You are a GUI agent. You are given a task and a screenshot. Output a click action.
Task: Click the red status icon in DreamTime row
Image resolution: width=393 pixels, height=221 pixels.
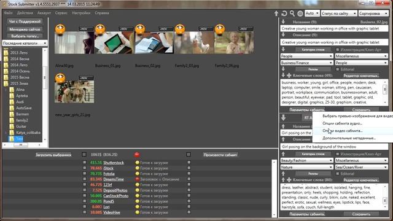[137, 179]
